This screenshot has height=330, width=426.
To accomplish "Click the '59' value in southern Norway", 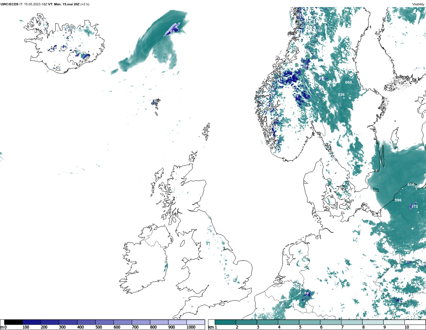I will (296, 96).
